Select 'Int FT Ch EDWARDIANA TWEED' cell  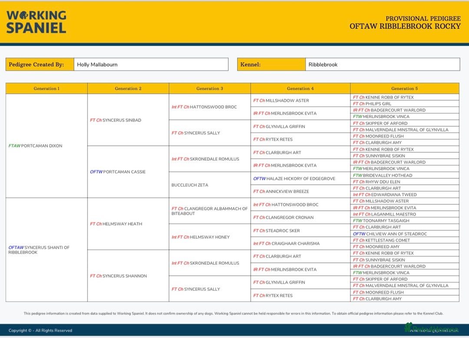pos(405,194)
